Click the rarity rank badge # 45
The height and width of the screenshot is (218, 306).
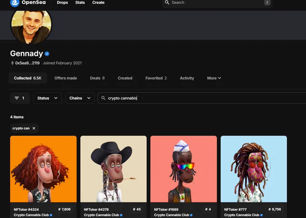click(x=137, y=209)
